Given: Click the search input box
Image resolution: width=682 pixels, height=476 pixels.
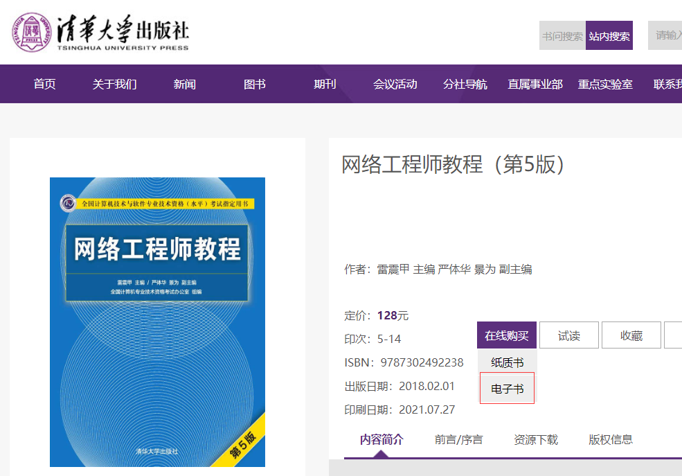Looking at the screenshot, I should pyautogui.click(x=666, y=35).
